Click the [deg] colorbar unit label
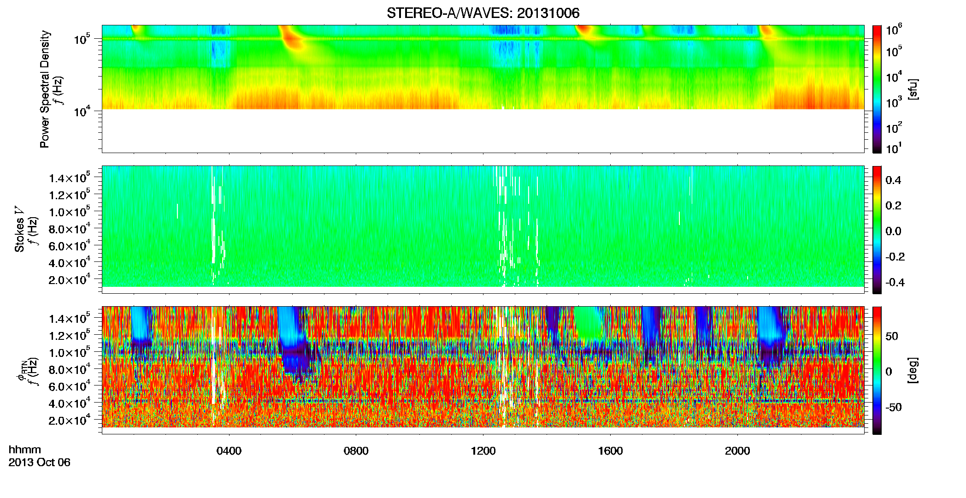The image size is (966, 498). click(x=913, y=370)
